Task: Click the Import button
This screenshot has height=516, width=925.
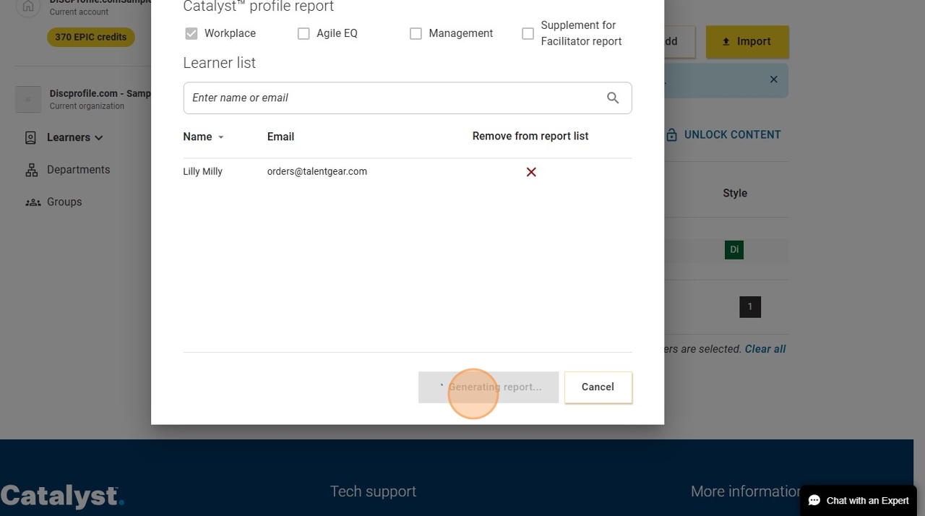Action: (747, 42)
